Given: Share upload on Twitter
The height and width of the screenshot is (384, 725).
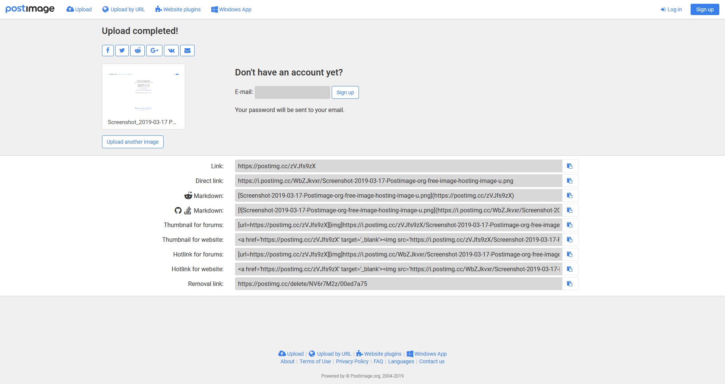Looking at the screenshot, I should [x=122, y=51].
